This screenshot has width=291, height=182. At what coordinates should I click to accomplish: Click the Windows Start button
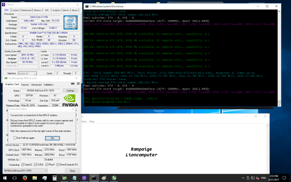coord(4,178)
